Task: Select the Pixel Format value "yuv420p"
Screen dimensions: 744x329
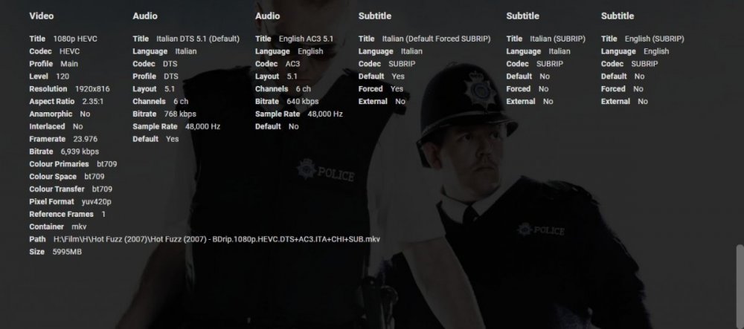Action: [x=96, y=202]
